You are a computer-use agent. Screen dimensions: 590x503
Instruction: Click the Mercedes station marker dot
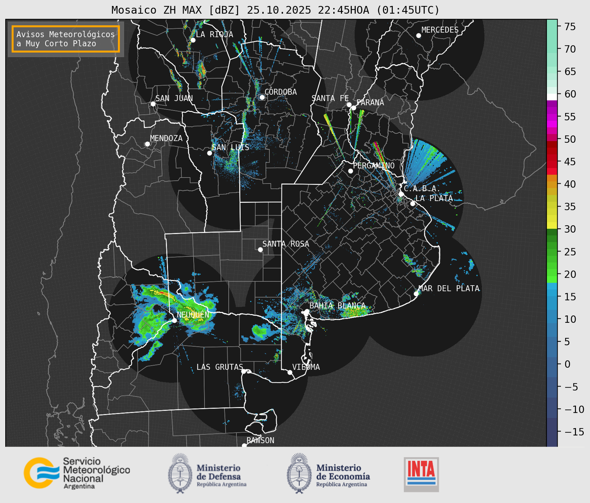[419, 36]
